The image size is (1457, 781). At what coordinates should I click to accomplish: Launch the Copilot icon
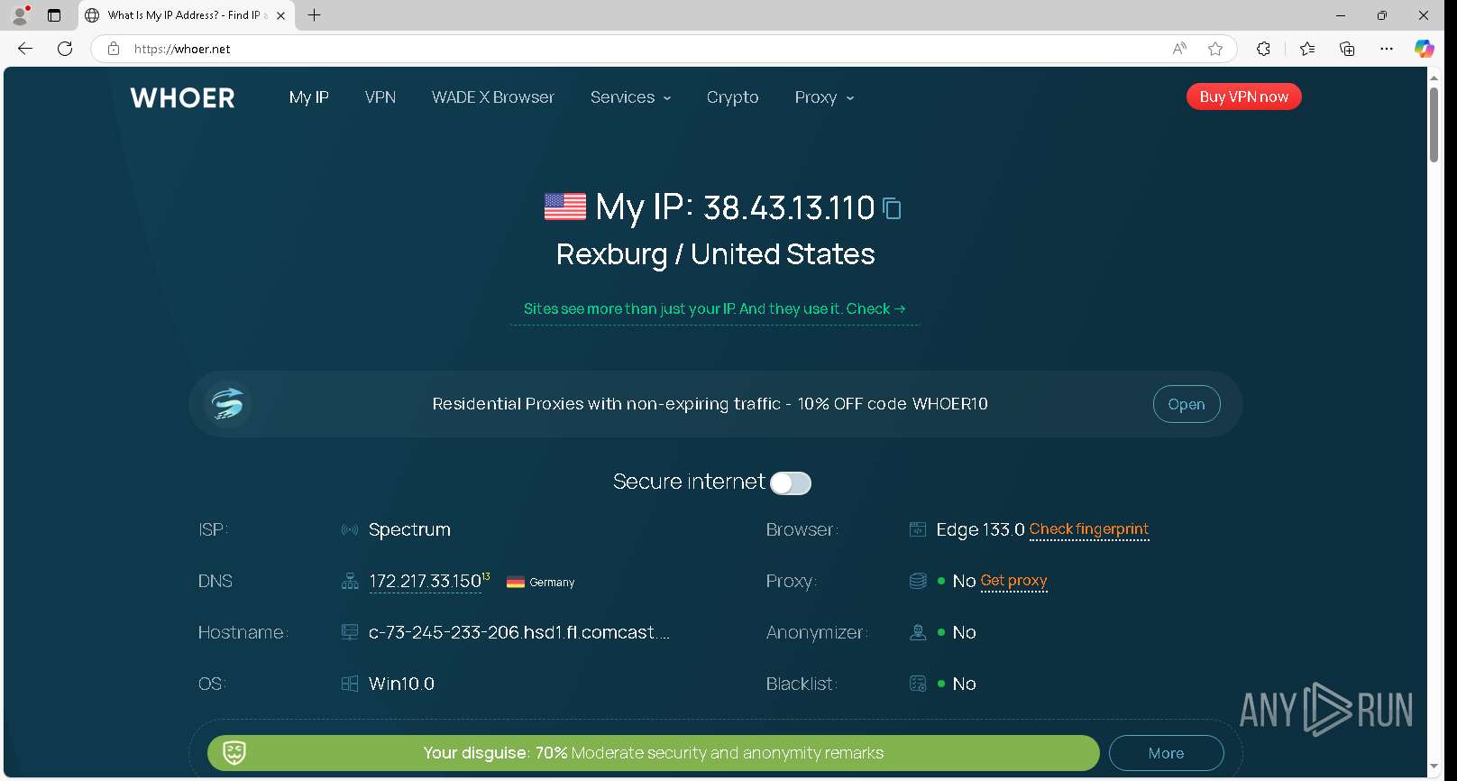tap(1425, 49)
